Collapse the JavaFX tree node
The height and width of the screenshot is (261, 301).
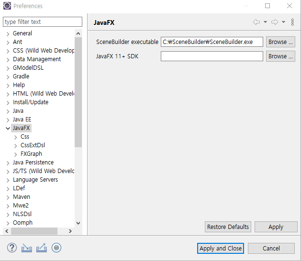coord(8,128)
